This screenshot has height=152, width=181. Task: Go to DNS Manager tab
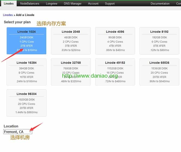pos(73,4)
